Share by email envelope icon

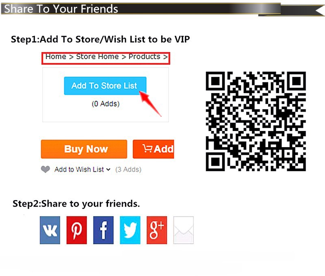(x=184, y=230)
